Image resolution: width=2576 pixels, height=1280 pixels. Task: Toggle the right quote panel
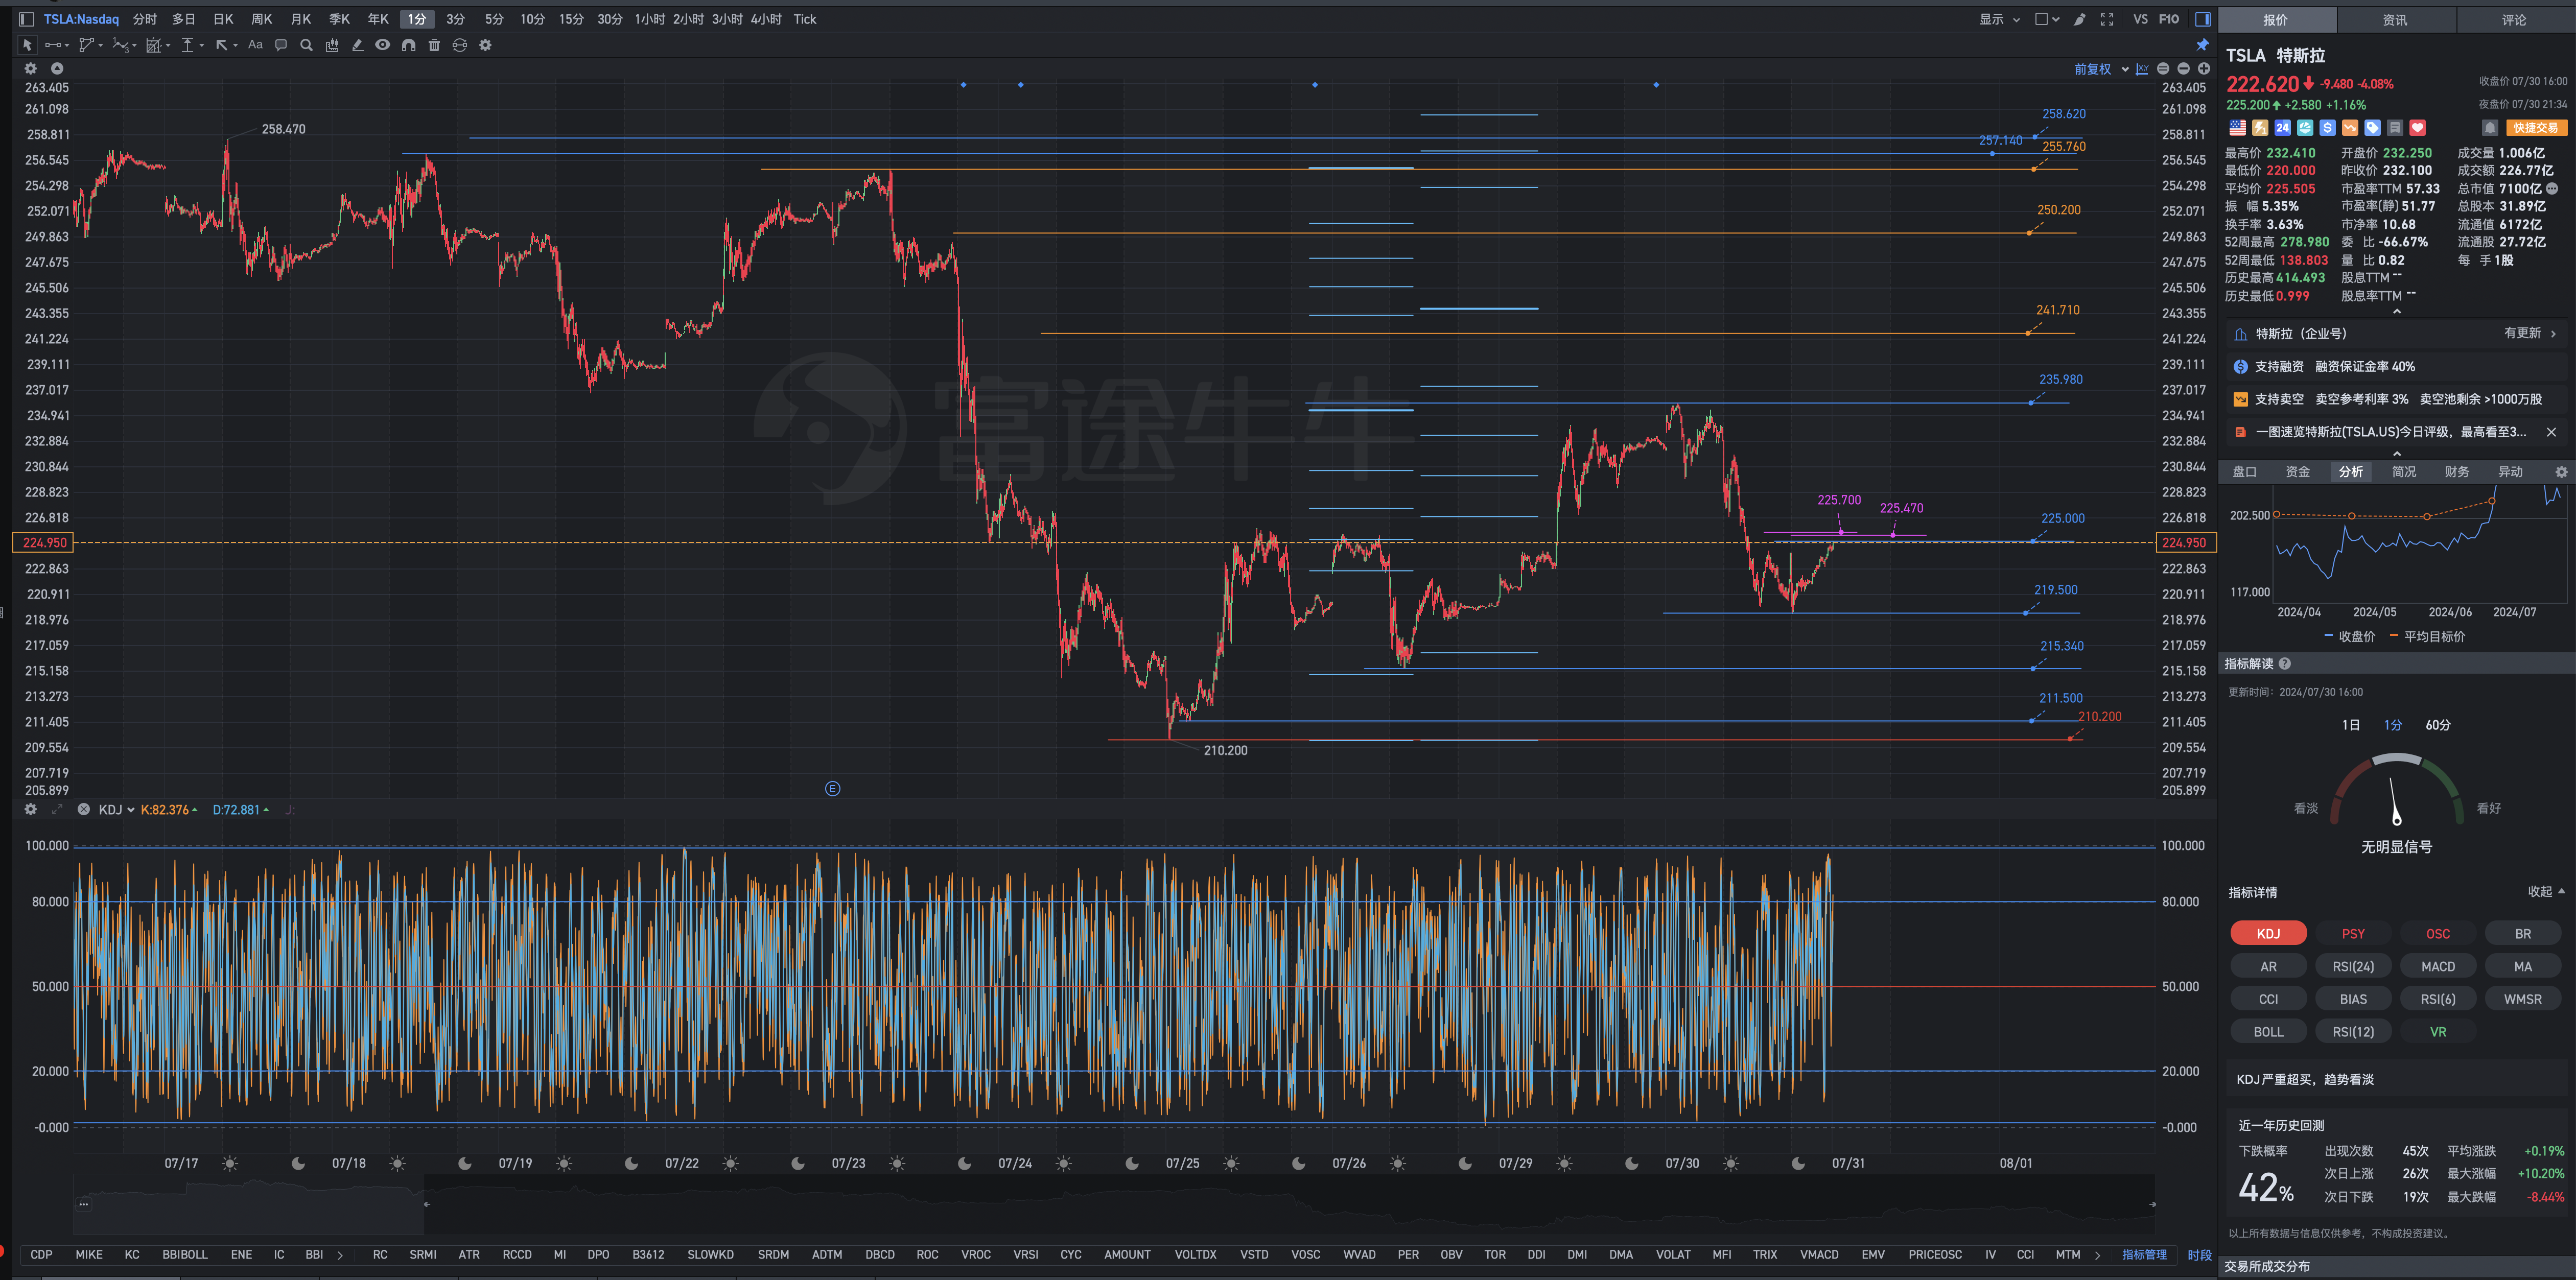pyautogui.click(x=2202, y=19)
